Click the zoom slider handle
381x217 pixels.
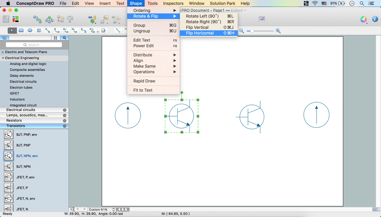(x=252, y=31)
